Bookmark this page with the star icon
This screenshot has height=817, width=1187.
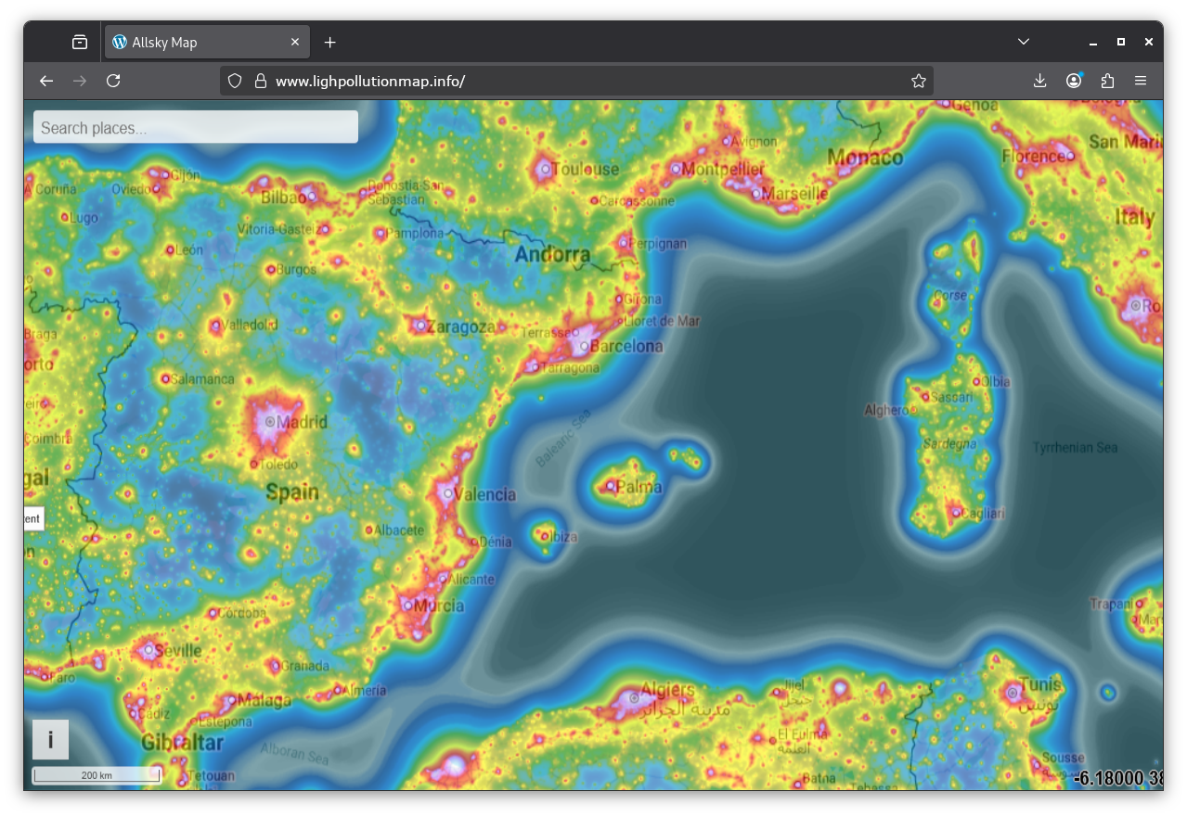(918, 81)
